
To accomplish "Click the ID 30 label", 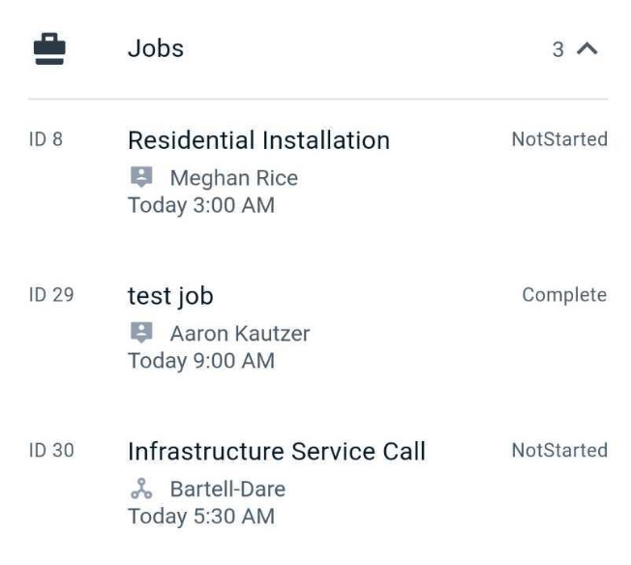I will click(x=51, y=450).
